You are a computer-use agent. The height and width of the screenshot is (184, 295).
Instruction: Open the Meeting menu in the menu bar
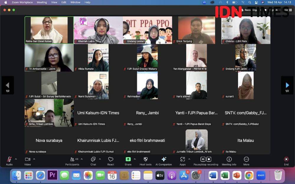[x=42, y=2]
